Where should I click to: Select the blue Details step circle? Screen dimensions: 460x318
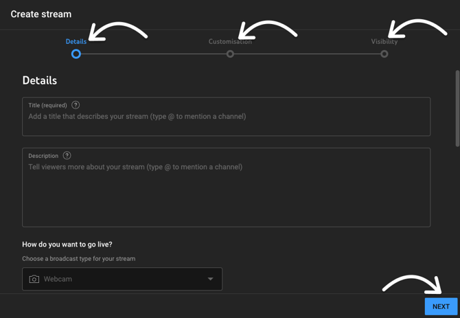76,54
